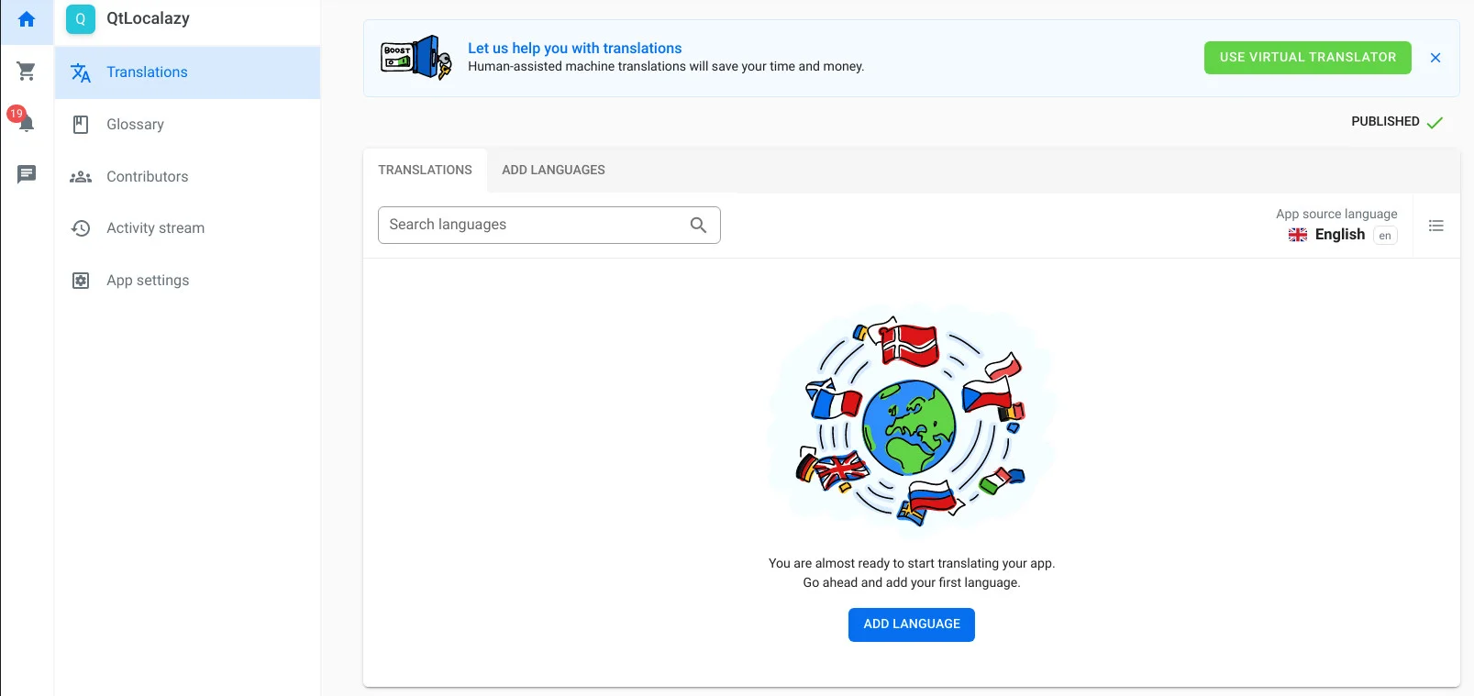This screenshot has width=1474, height=696.
Task: Click the home icon in the left rail
Action: [27, 19]
